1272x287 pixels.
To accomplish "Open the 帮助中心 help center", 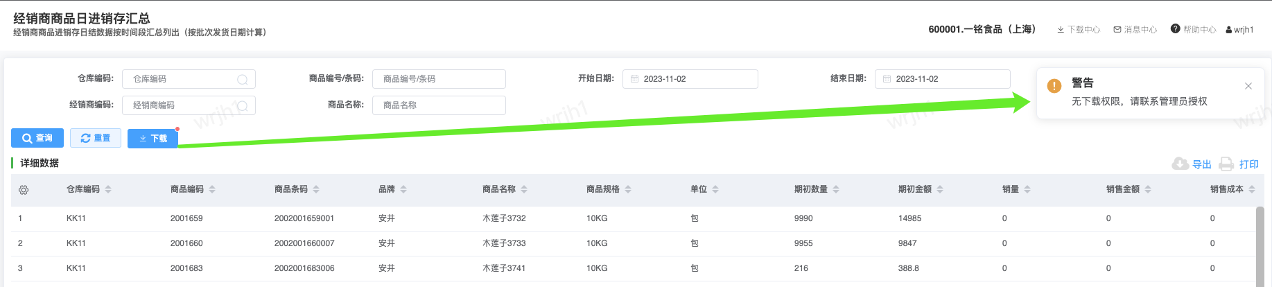I will point(1193,29).
